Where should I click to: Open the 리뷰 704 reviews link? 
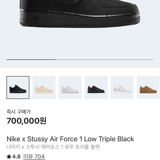[34, 157]
